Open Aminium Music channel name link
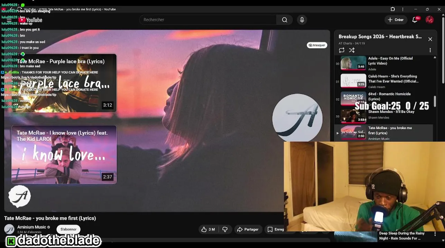This screenshot has height=248, width=445. (x=31, y=227)
